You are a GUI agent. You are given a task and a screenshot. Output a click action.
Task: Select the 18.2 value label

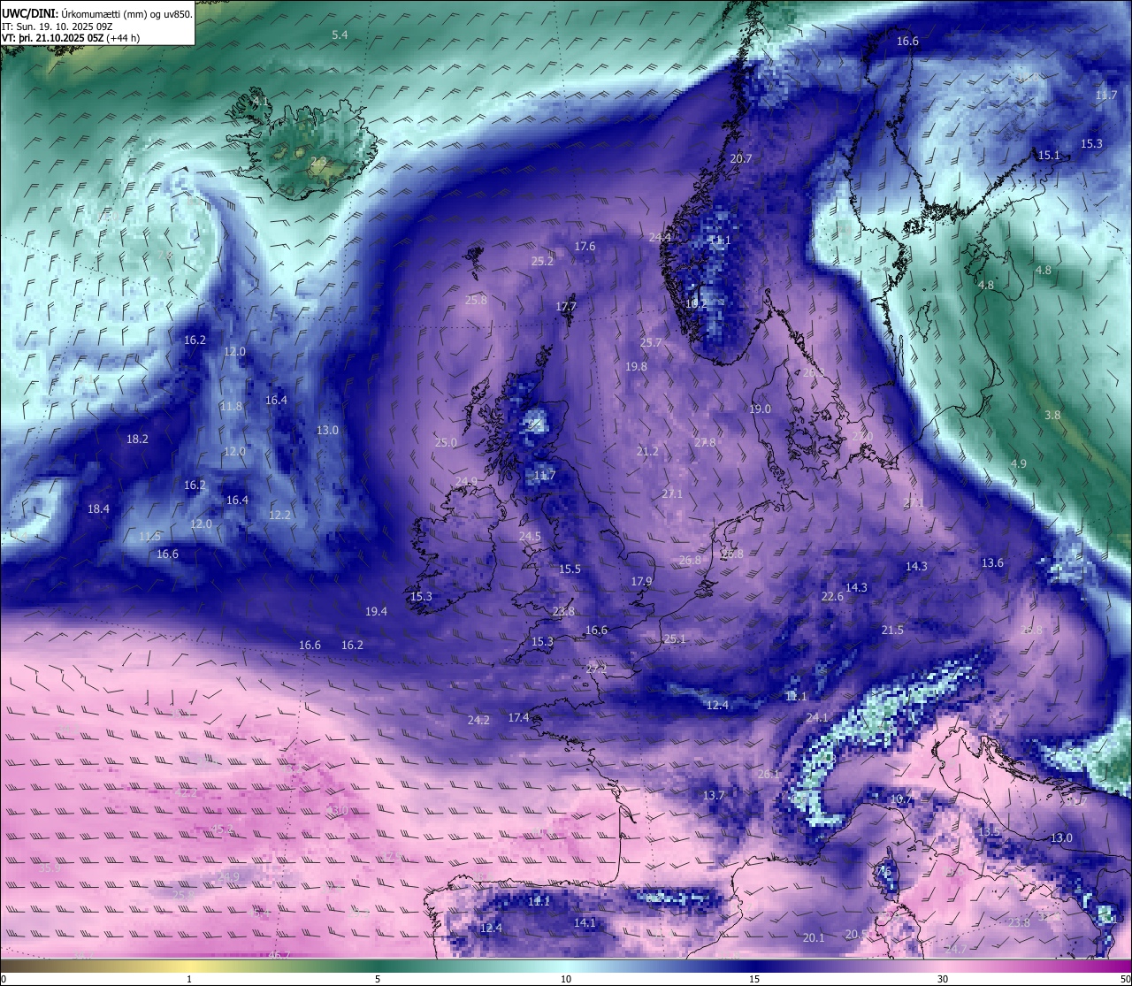coord(137,439)
